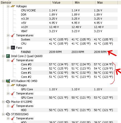Viewport: 121px width, 123px height.
Task: Click the ST3500320AS hard drive icon
Action: click(8, 114)
